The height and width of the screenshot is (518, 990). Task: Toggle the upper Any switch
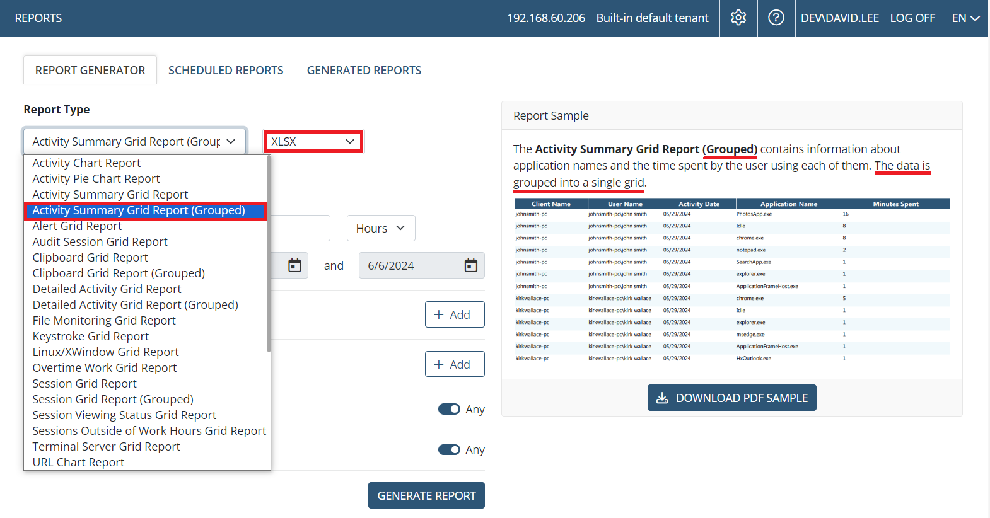(x=449, y=410)
